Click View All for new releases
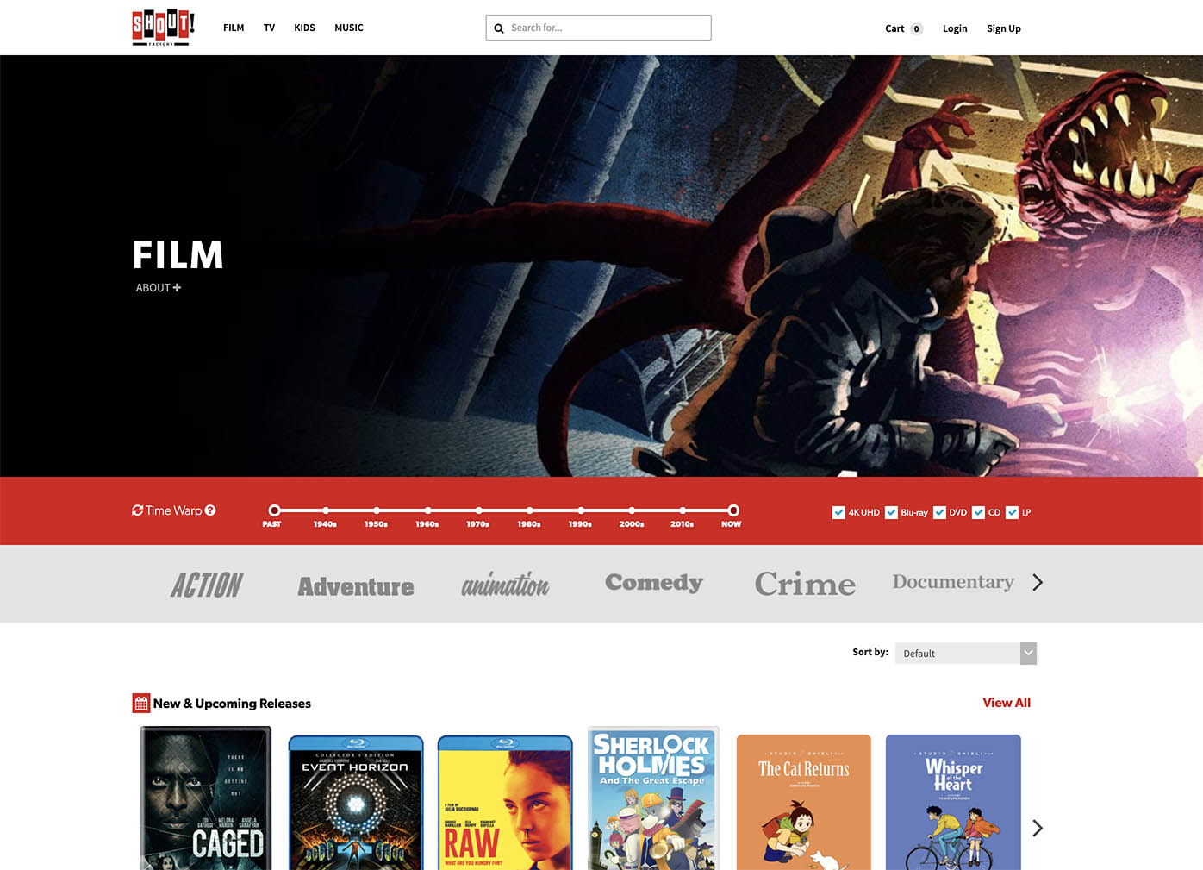The width and height of the screenshot is (1203, 870). pyautogui.click(x=1007, y=703)
